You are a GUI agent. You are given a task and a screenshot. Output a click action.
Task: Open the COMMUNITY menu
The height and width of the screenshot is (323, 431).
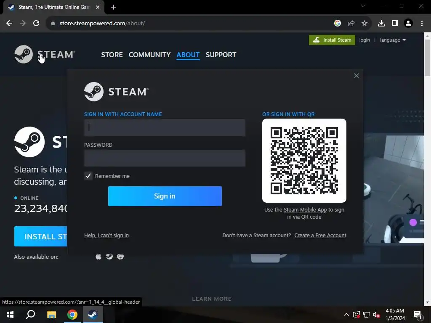point(149,55)
